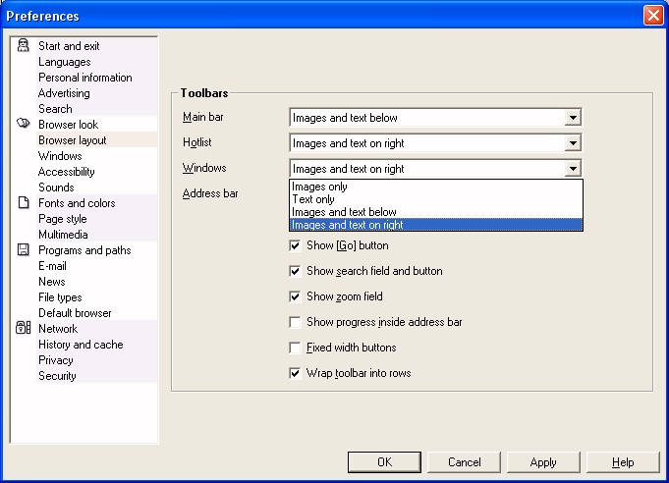Viewport: 669px width, 483px height.
Task: Click the Fonts and colors page icon
Action: (x=24, y=203)
